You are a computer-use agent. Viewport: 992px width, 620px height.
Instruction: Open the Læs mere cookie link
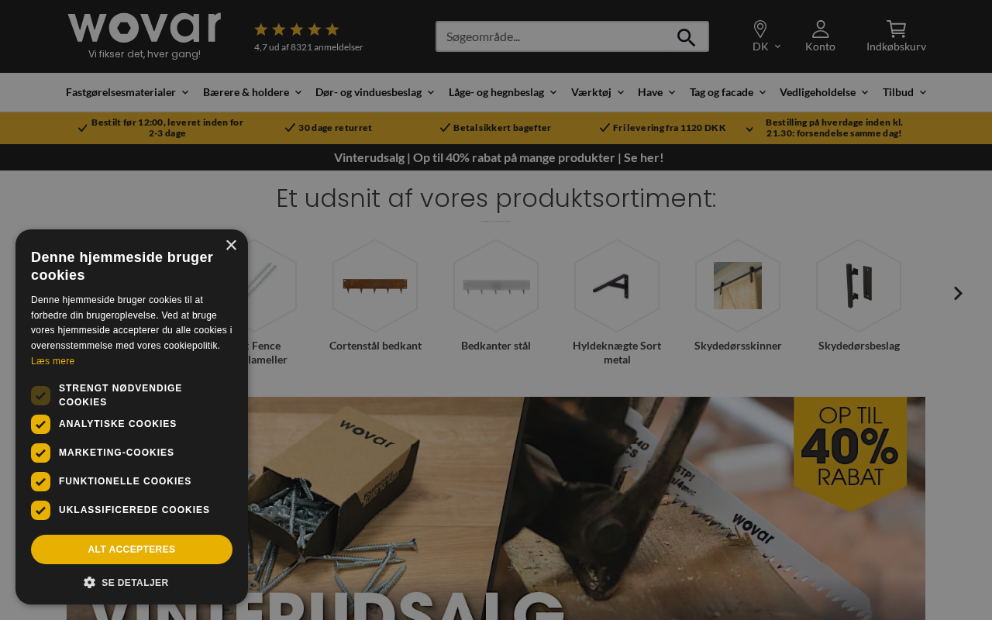tap(53, 361)
